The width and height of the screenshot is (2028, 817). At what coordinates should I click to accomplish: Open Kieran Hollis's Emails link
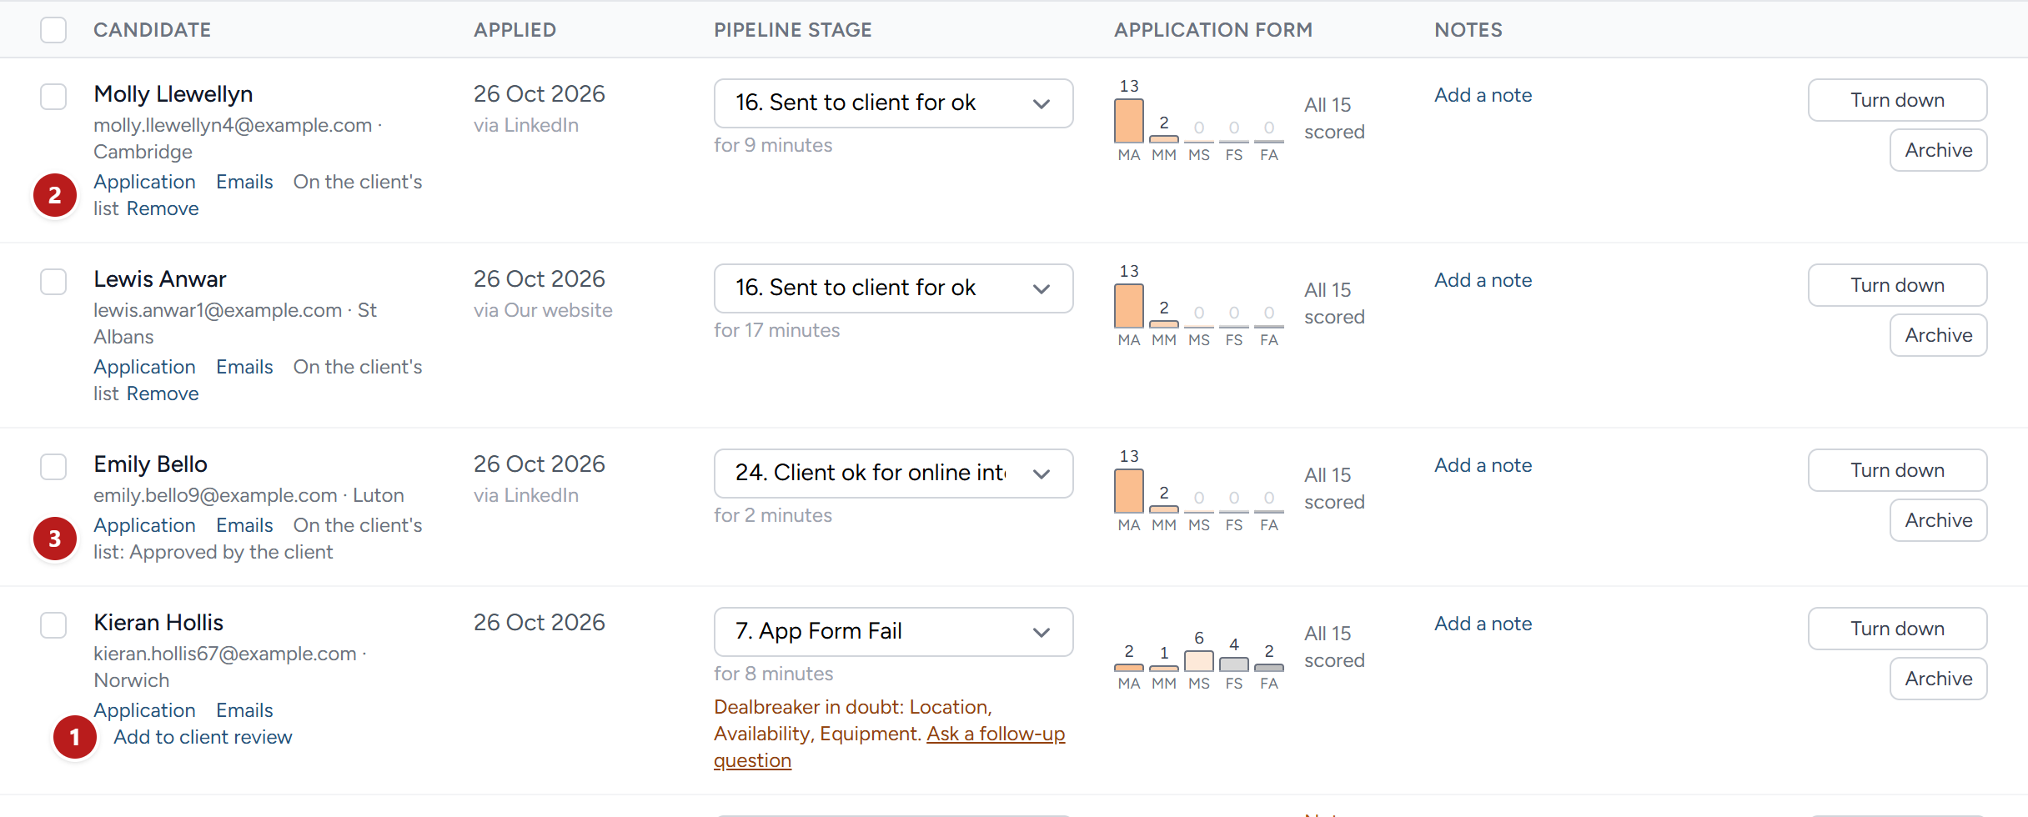[244, 710]
